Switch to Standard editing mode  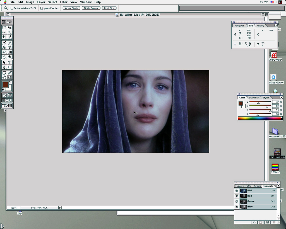pos(4,95)
